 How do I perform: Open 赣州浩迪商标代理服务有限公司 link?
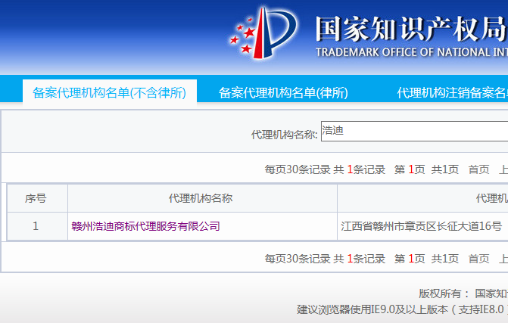pos(145,226)
